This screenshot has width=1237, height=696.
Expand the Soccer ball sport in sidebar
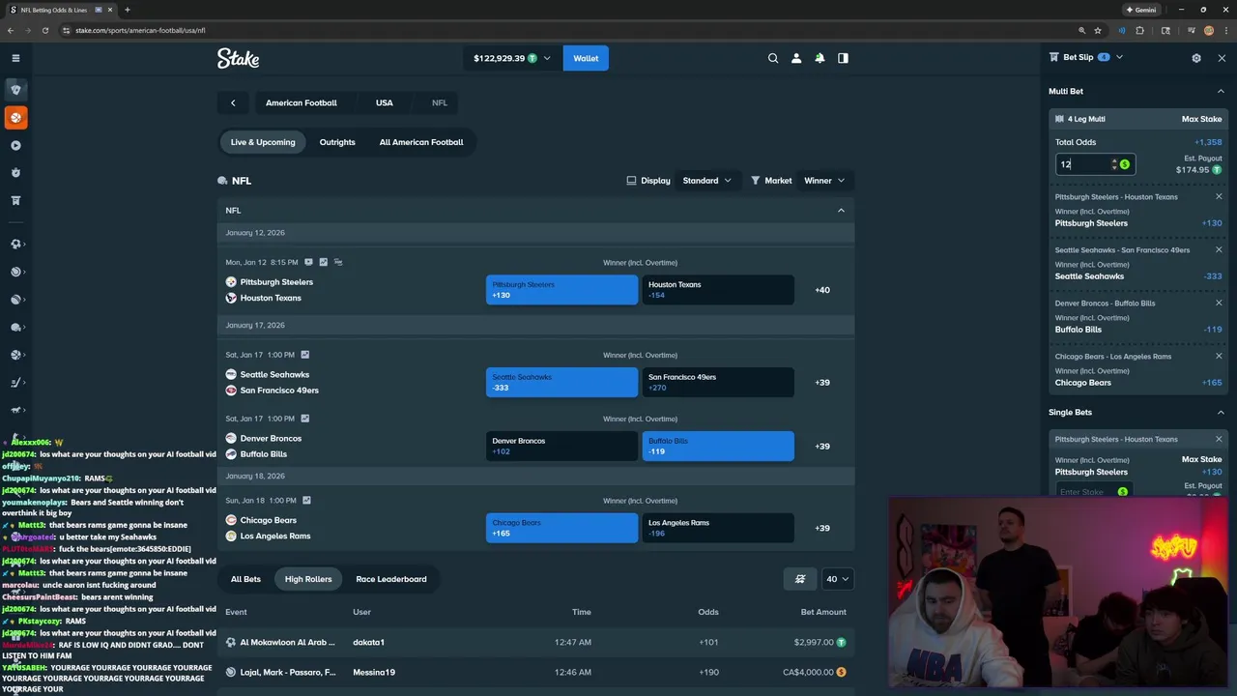15,244
